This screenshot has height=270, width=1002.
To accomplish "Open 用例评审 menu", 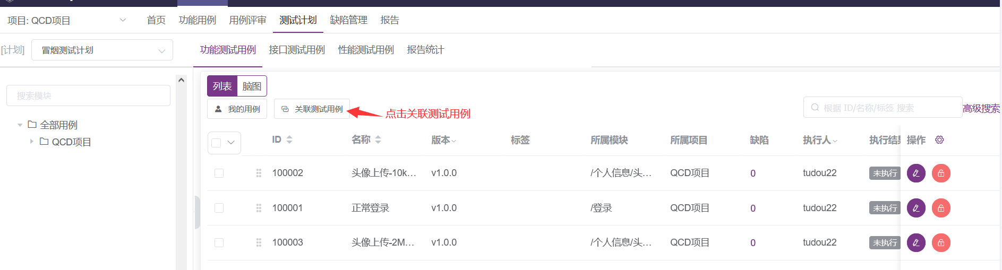I will (x=247, y=20).
